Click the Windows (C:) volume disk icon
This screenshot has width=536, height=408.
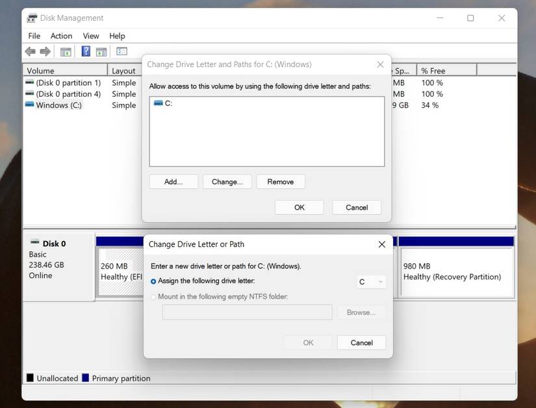29,105
